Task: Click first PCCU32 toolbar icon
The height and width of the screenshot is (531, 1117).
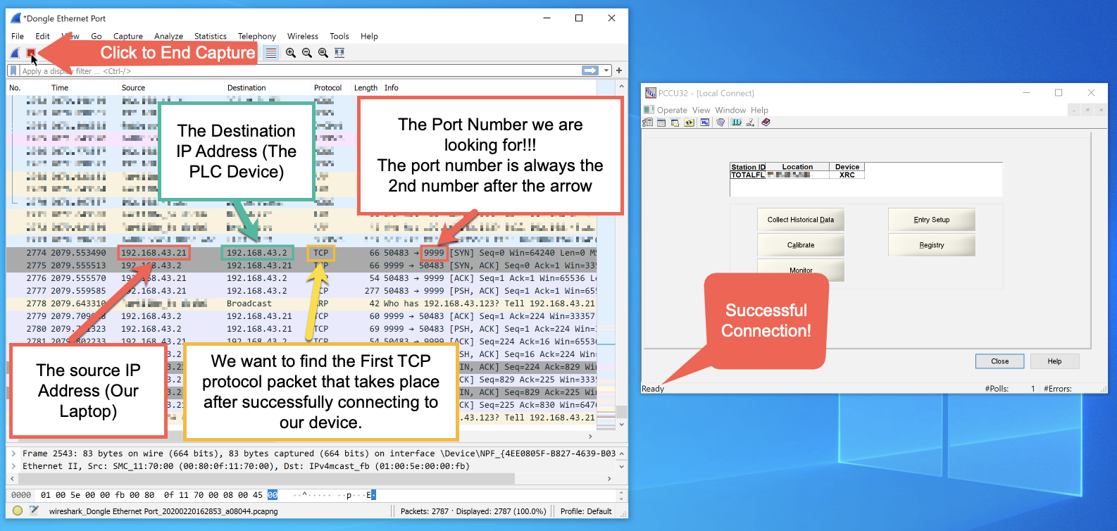Action: (x=647, y=123)
